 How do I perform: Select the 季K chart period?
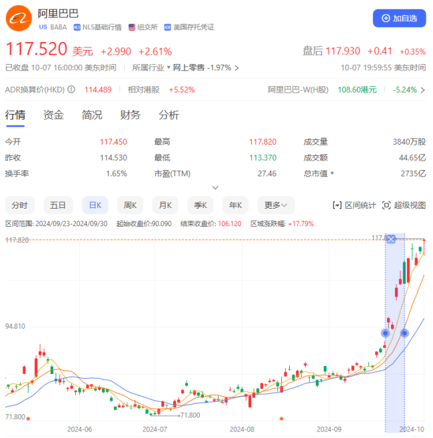tap(201, 205)
